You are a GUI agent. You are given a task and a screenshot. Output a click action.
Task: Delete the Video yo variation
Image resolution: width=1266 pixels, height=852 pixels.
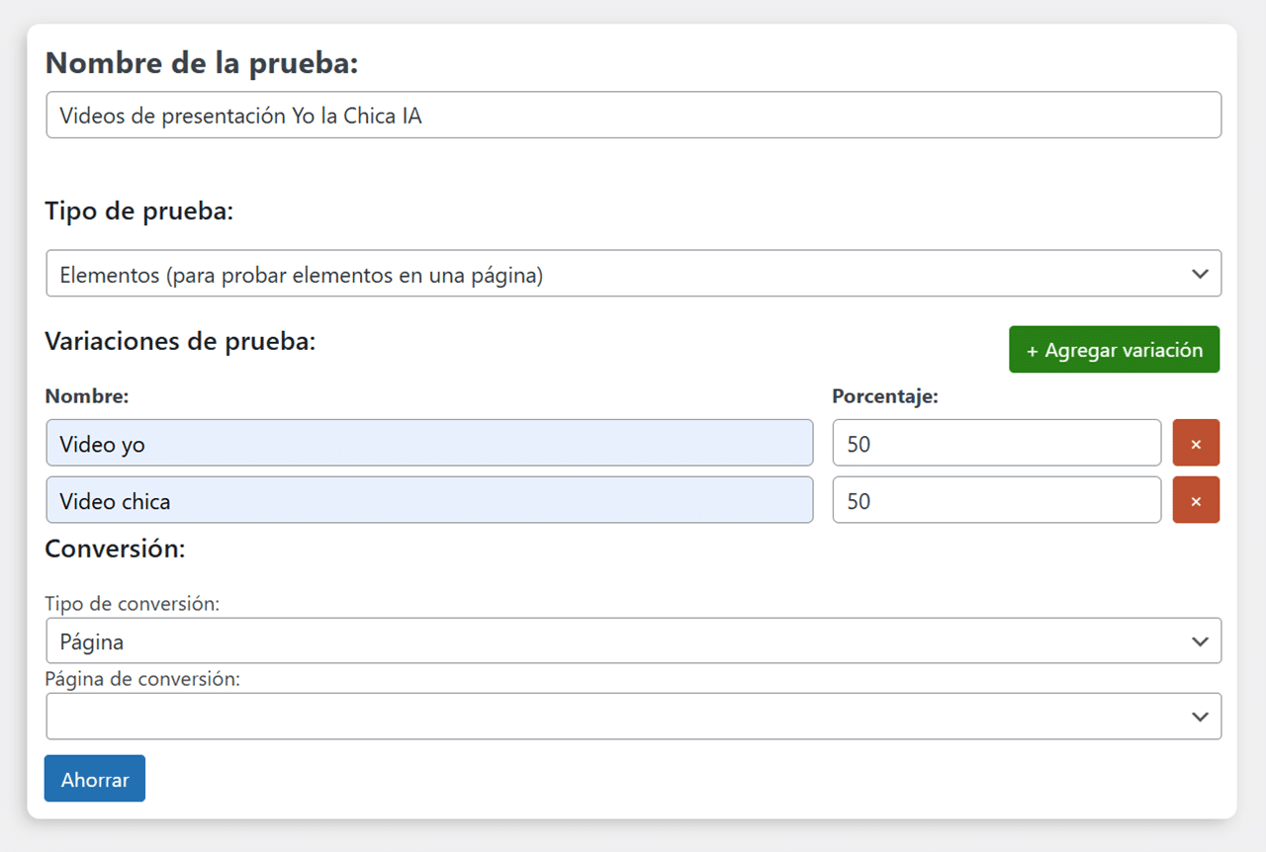(1196, 443)
